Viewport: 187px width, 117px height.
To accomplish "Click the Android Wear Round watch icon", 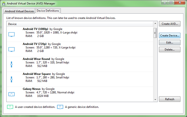I will click(x=12, y=64).
